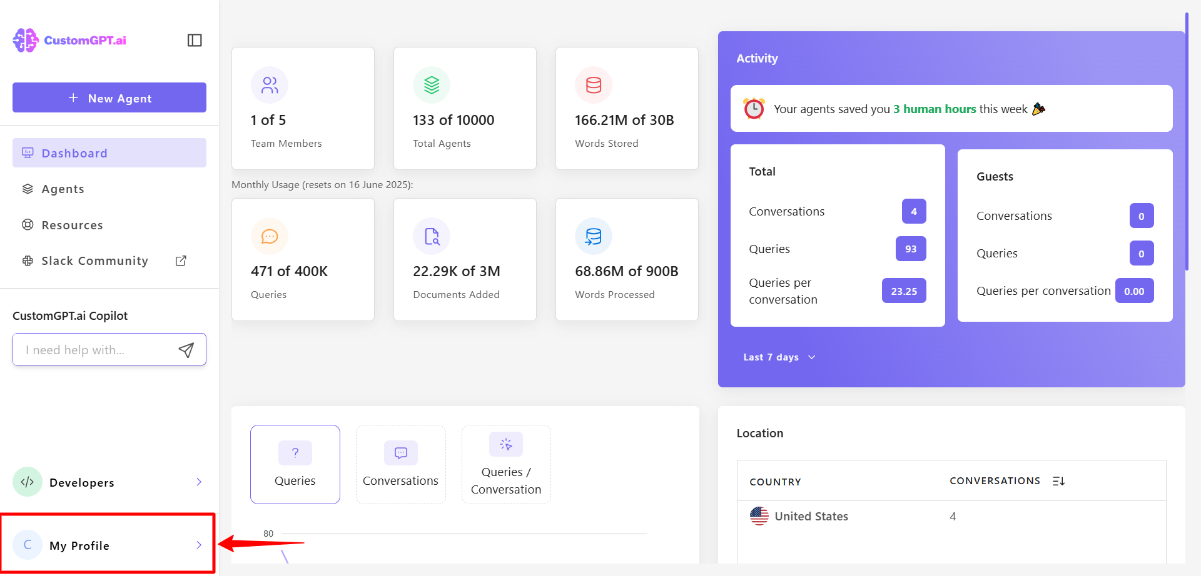This screenshot has width=1201, height=576.
Task: Select '471 of 400K' Queries value
Action: [x=289, y=271]
